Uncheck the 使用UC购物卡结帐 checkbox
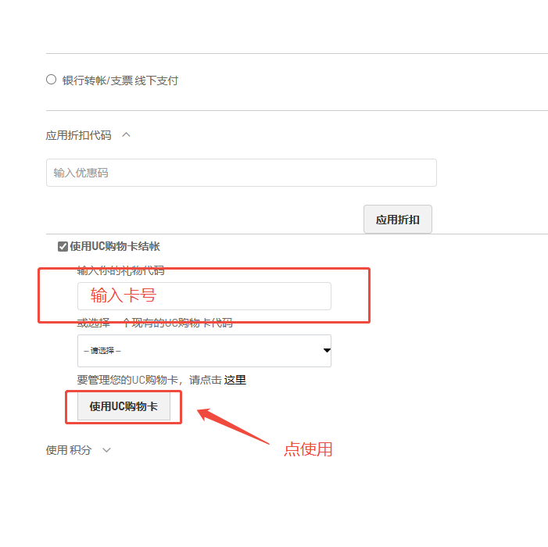Screen dimensions: 548x547 [x=63, y=247]
